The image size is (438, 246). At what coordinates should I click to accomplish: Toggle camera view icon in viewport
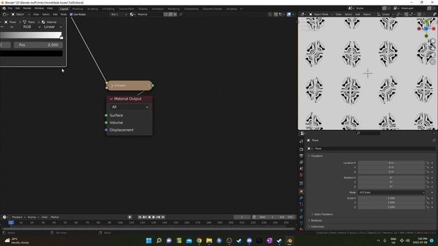point(433,55)
